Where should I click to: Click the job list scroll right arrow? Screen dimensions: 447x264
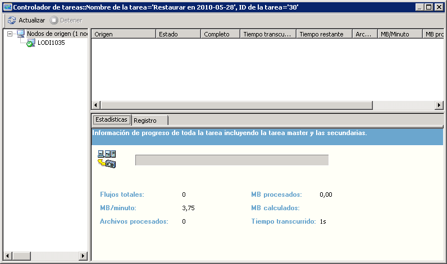[x=439, y=105]
